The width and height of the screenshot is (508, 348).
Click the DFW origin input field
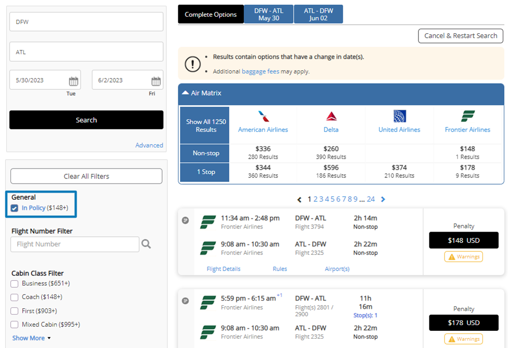point(86,22)
